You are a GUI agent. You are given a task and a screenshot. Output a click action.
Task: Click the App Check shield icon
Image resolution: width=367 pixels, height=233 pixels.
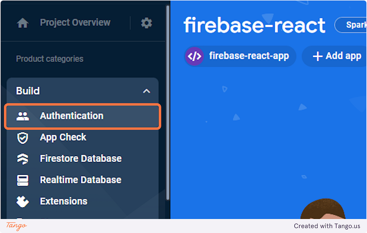tap(23, 138)
